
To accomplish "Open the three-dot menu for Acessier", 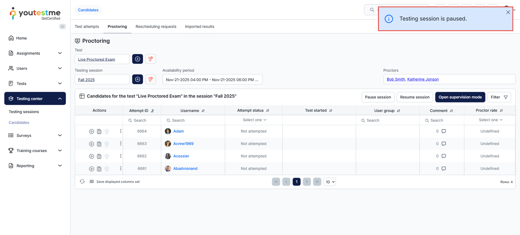I will tap(121, 156).
